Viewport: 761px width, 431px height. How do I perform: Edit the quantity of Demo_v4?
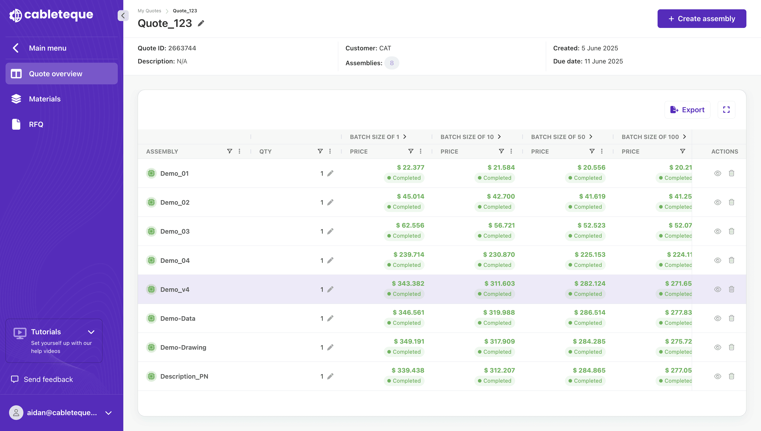[330, 290]
